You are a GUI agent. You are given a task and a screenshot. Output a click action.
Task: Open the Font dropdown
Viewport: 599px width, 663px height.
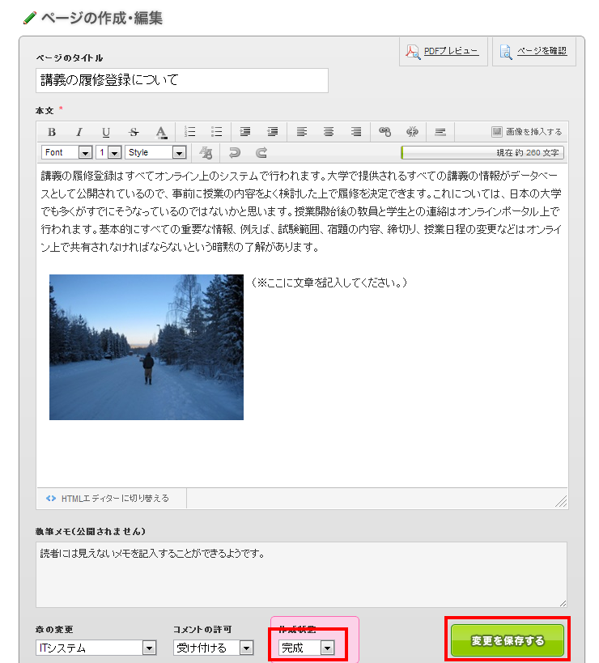coord(67,152)
